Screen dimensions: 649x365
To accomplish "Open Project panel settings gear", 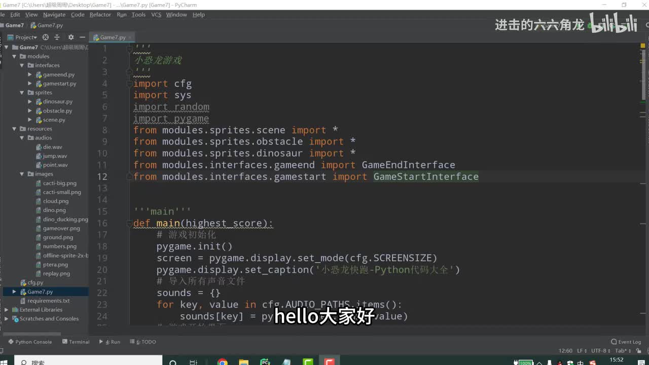I will click(71, 37).
